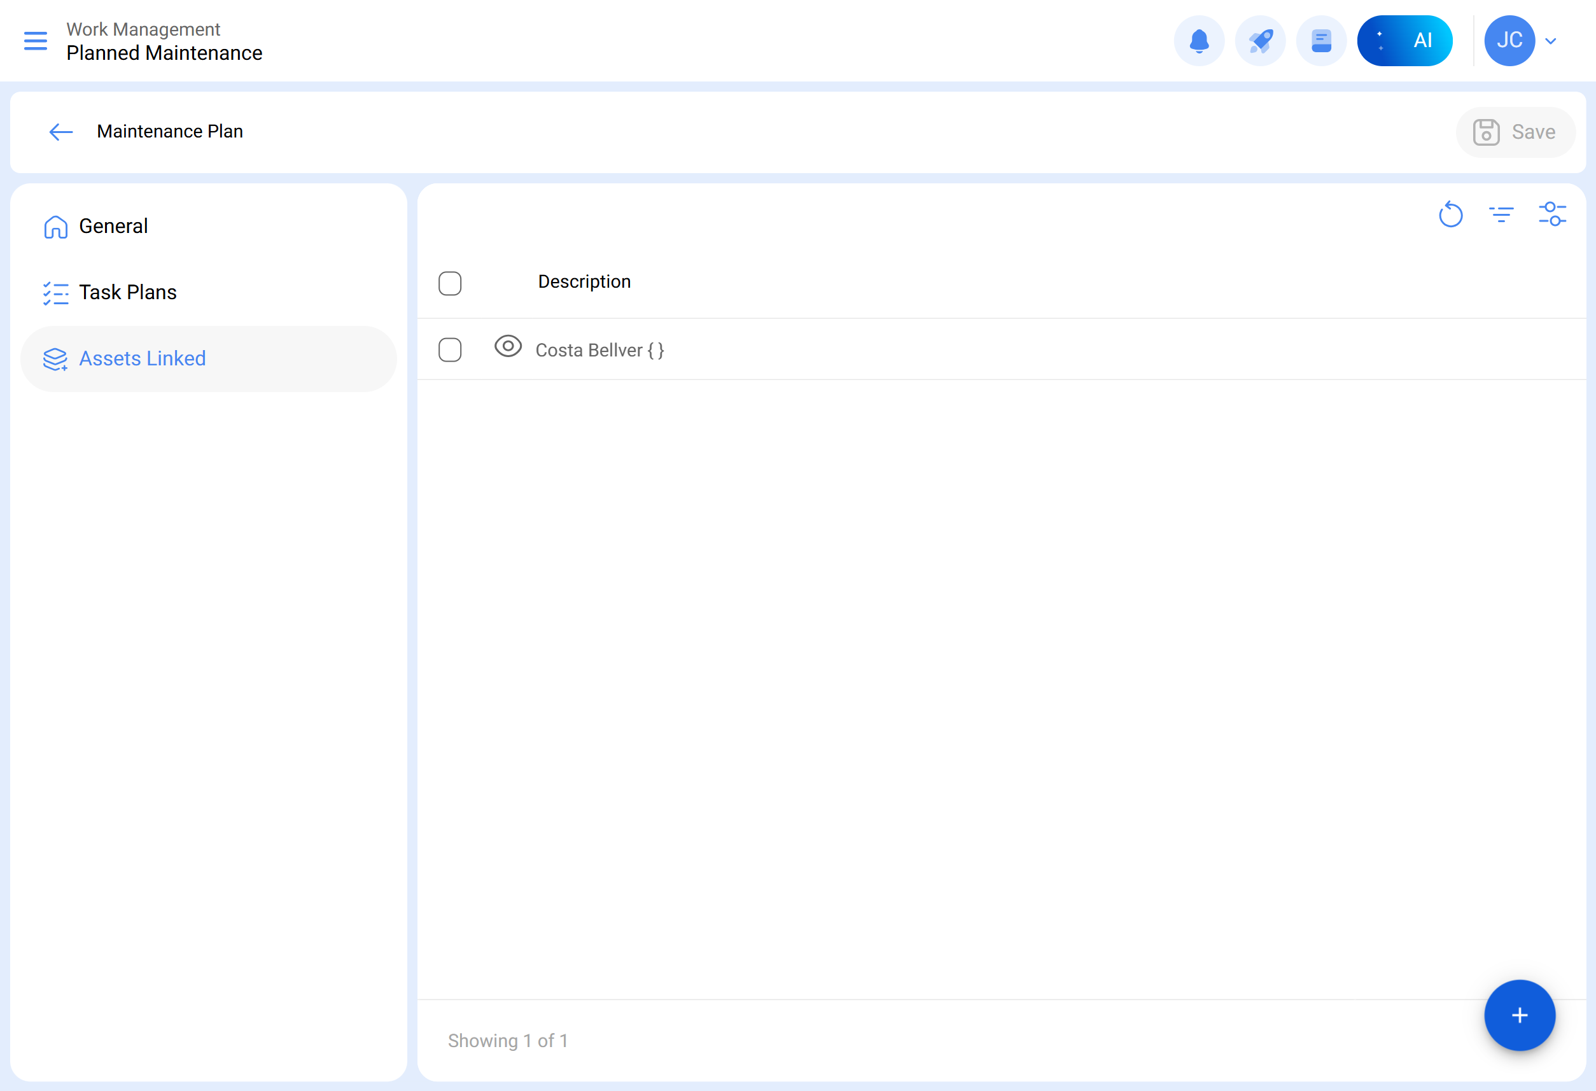Click the rocket quick-start icon

(x=1259, y=41)
